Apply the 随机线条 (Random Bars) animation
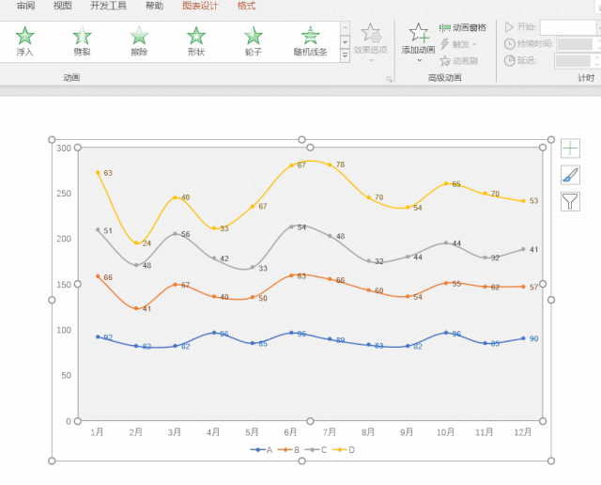The height and width of the screenshot is (485, 601). (x=310, y=40)
